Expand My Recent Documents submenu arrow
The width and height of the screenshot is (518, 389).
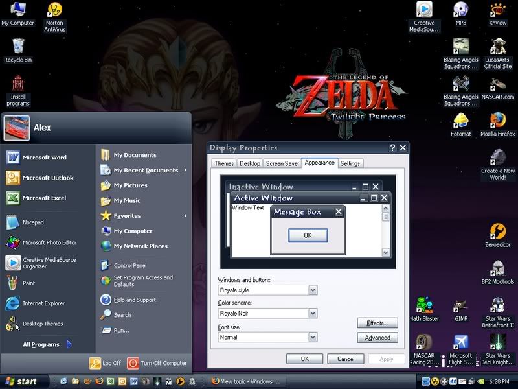[x=185, y=170]
